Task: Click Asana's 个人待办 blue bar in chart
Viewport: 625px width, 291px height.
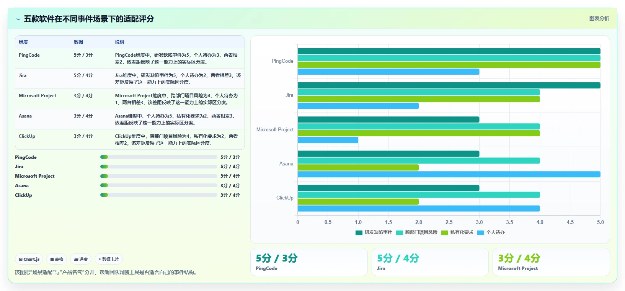Action: click(x=449, y=174)
